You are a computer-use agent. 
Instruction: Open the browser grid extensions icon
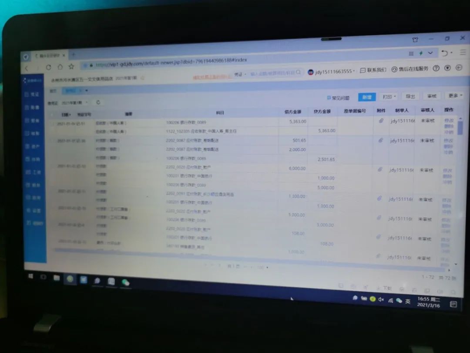click(x=411, y=54)
